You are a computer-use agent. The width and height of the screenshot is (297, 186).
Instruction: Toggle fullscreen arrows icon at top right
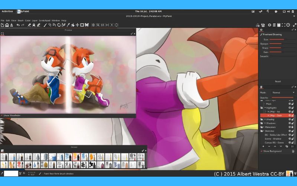pyautogui.click(x=294, y=25)
